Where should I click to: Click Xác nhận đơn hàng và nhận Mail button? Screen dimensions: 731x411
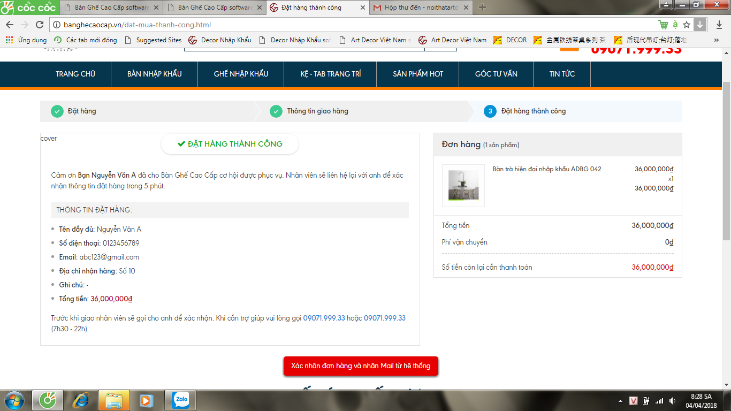click(361, 366)
